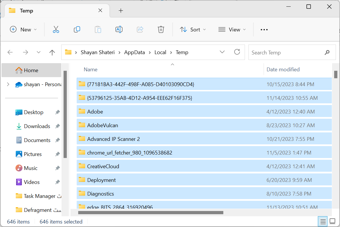Open the See more ellipsis menu
340x227 pixels.
[x=264, y=30]
